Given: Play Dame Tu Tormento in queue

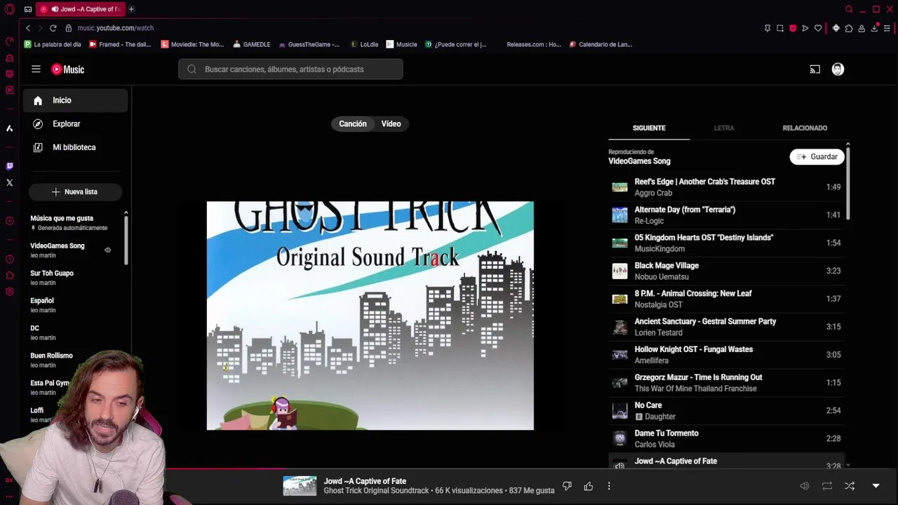Looking at the screenshot, I should pos(726,438).
